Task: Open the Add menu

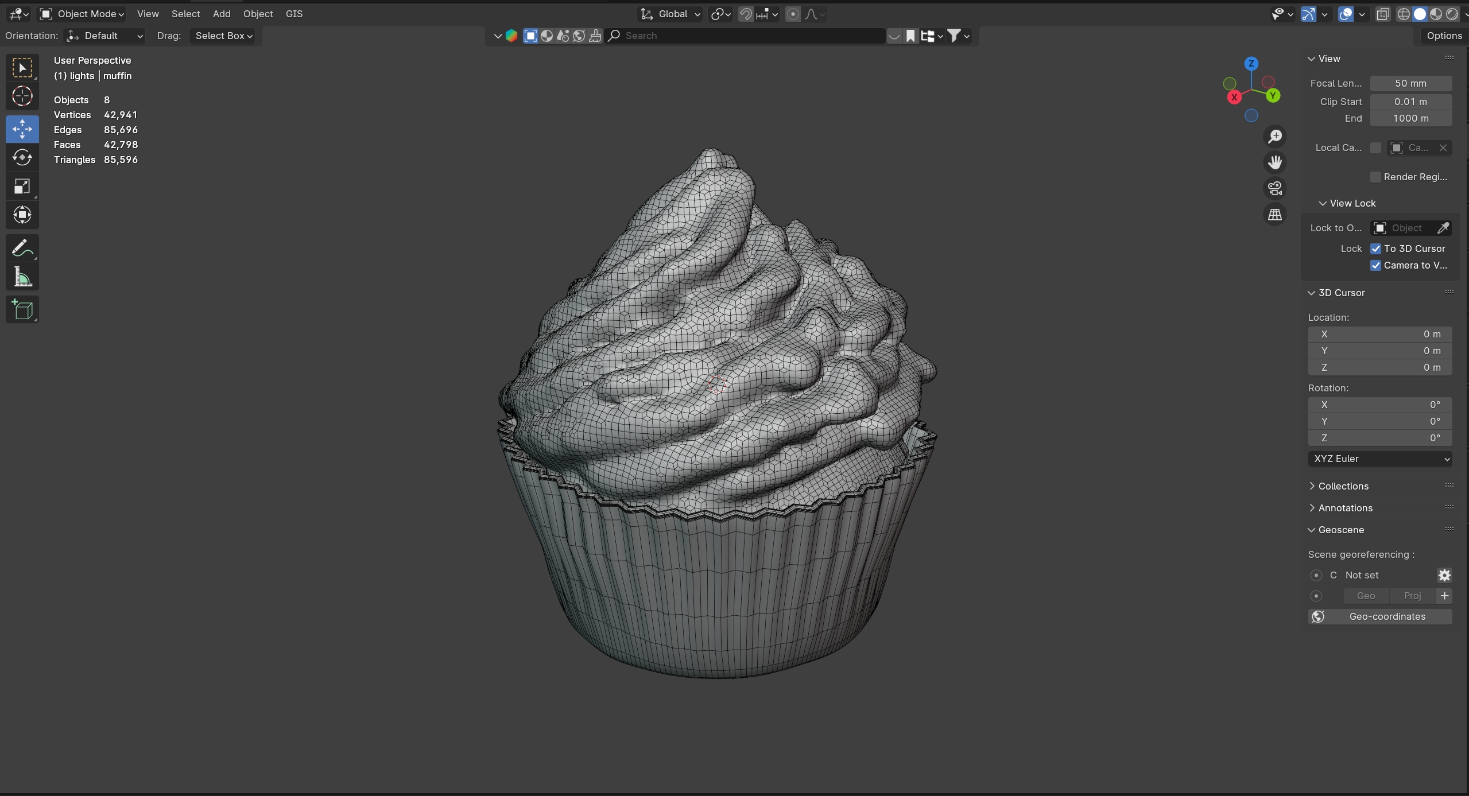Action: pyautogui.click(x=222, y=14)
